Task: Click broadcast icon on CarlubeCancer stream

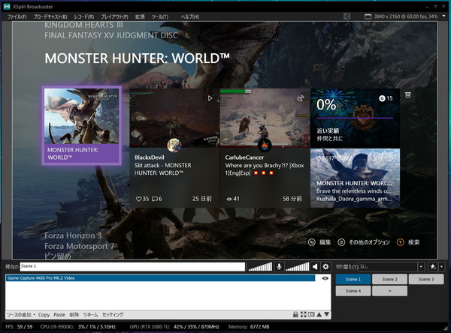Action: [301, 98]
